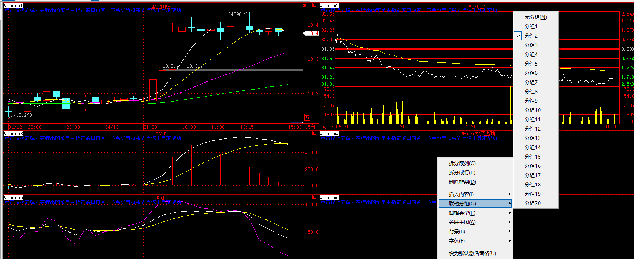Select 分组4 in the group submenu
The height and width of the screenshot is (259, 634).
point(536,54)
